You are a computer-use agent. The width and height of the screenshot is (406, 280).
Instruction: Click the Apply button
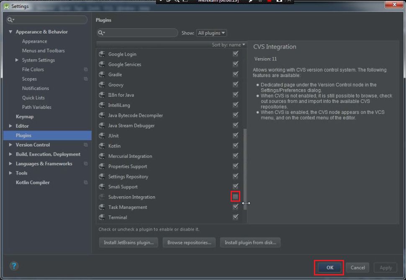(x=385, y=267)
